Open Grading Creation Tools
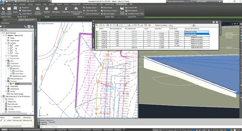 [x=134, y=14]
